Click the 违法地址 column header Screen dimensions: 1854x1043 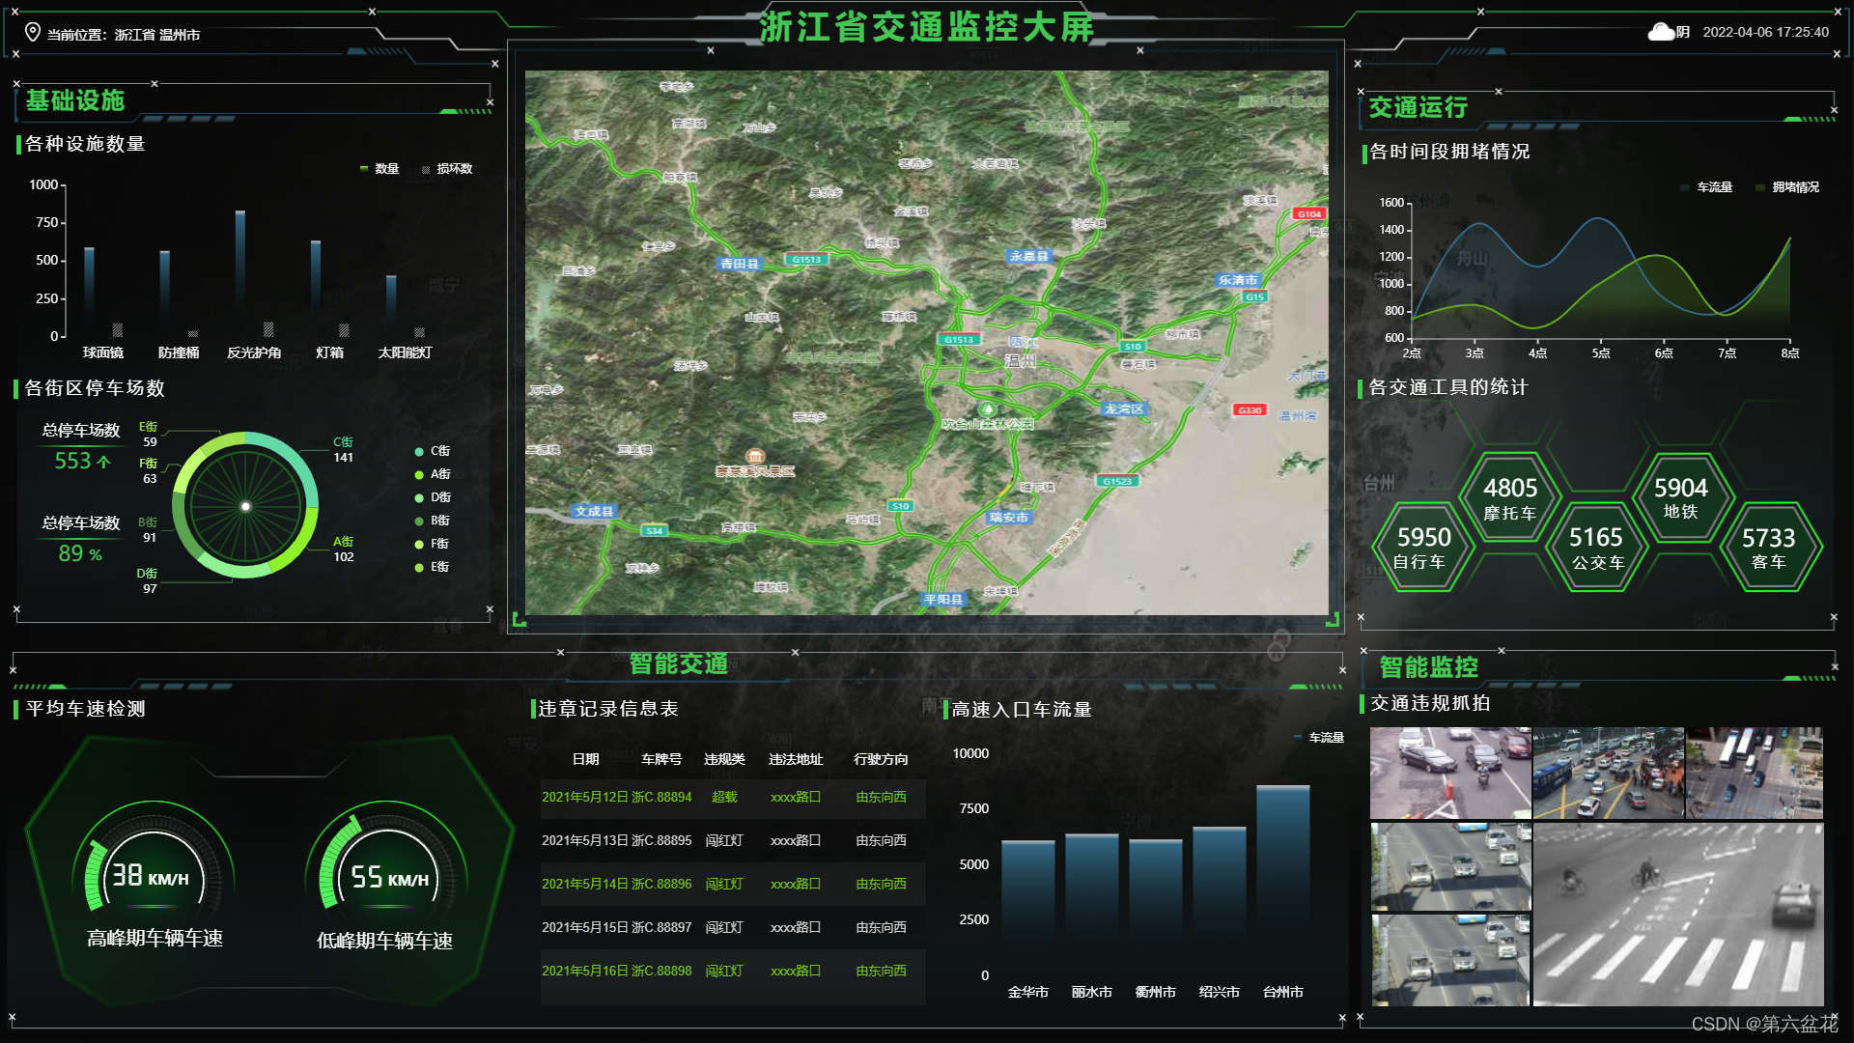coord(796,759)
